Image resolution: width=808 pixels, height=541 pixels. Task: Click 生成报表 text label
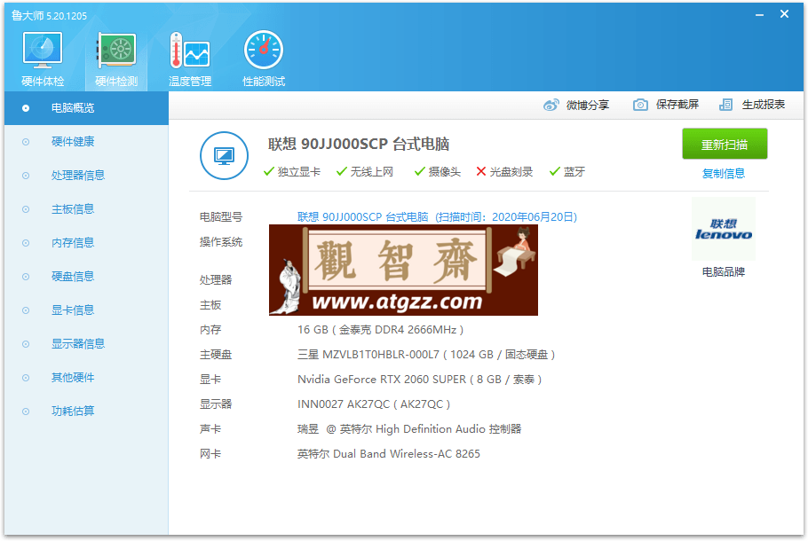[764, 105]
